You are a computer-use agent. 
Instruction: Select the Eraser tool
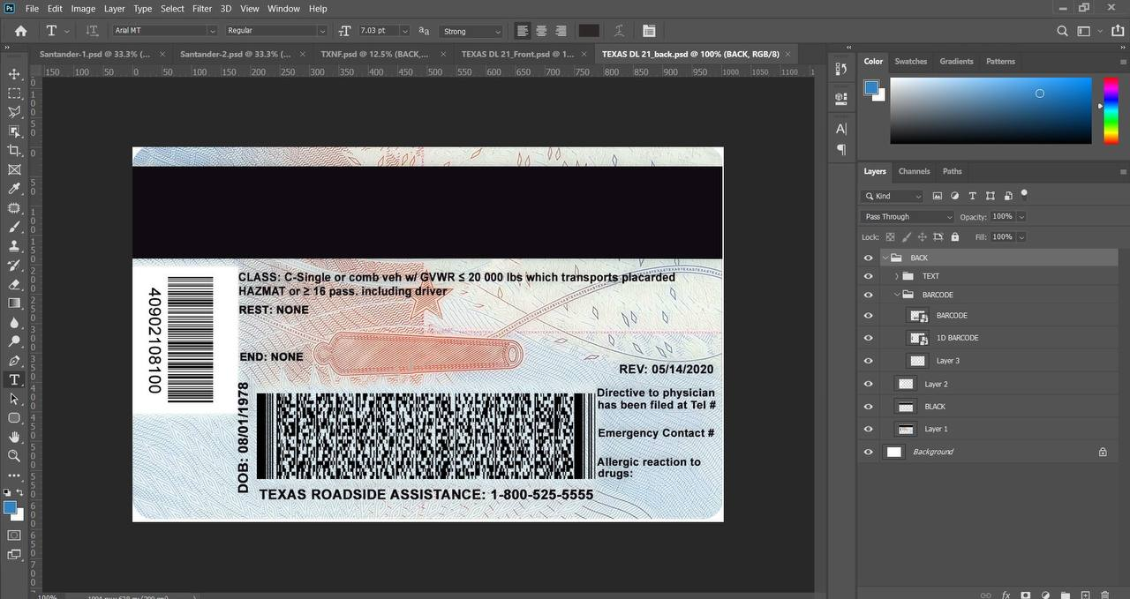pos(14,284)
